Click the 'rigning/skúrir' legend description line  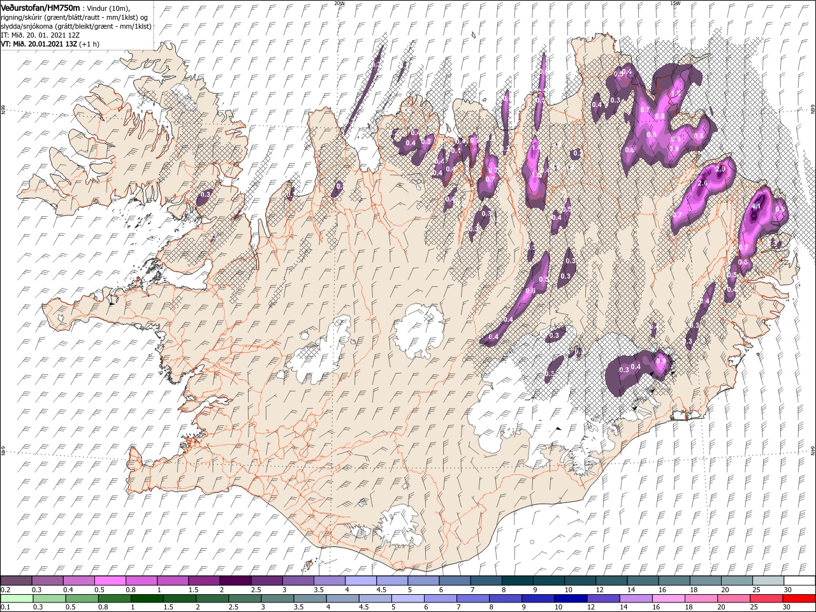click(74, 17)
